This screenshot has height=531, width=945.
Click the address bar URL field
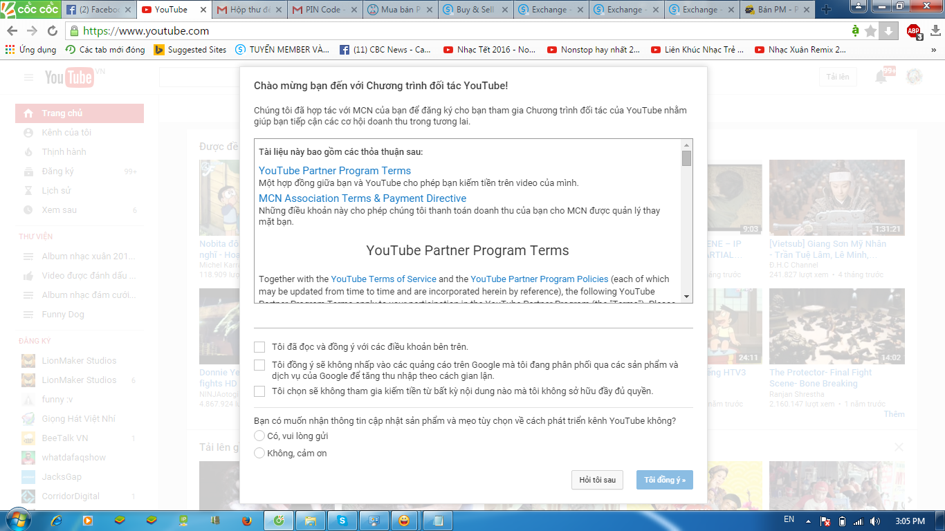coord(457,31)
